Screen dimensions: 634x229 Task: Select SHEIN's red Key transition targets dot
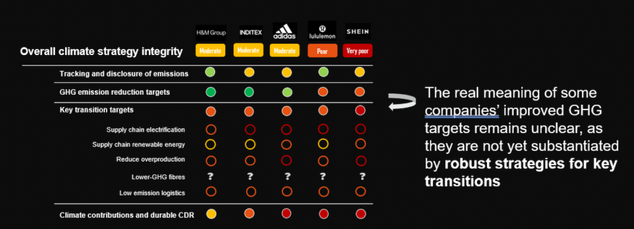click(360, 110)
